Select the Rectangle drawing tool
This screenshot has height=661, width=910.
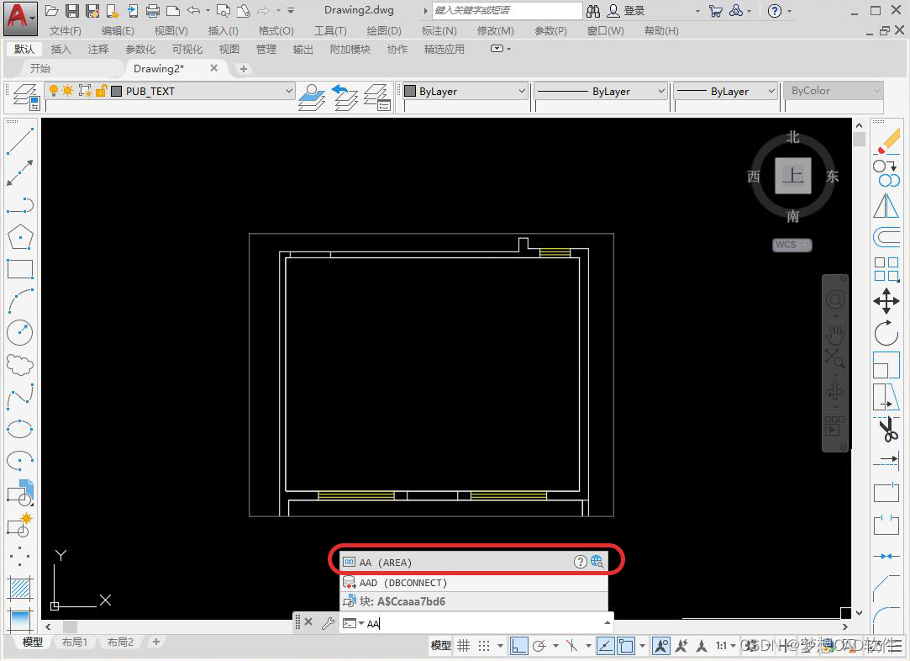click(x=19, y=269)
